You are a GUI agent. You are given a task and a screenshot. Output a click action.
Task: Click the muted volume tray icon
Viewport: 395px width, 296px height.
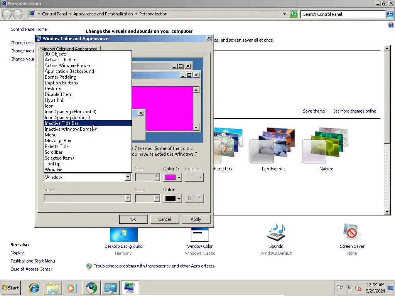click(358, 288)
